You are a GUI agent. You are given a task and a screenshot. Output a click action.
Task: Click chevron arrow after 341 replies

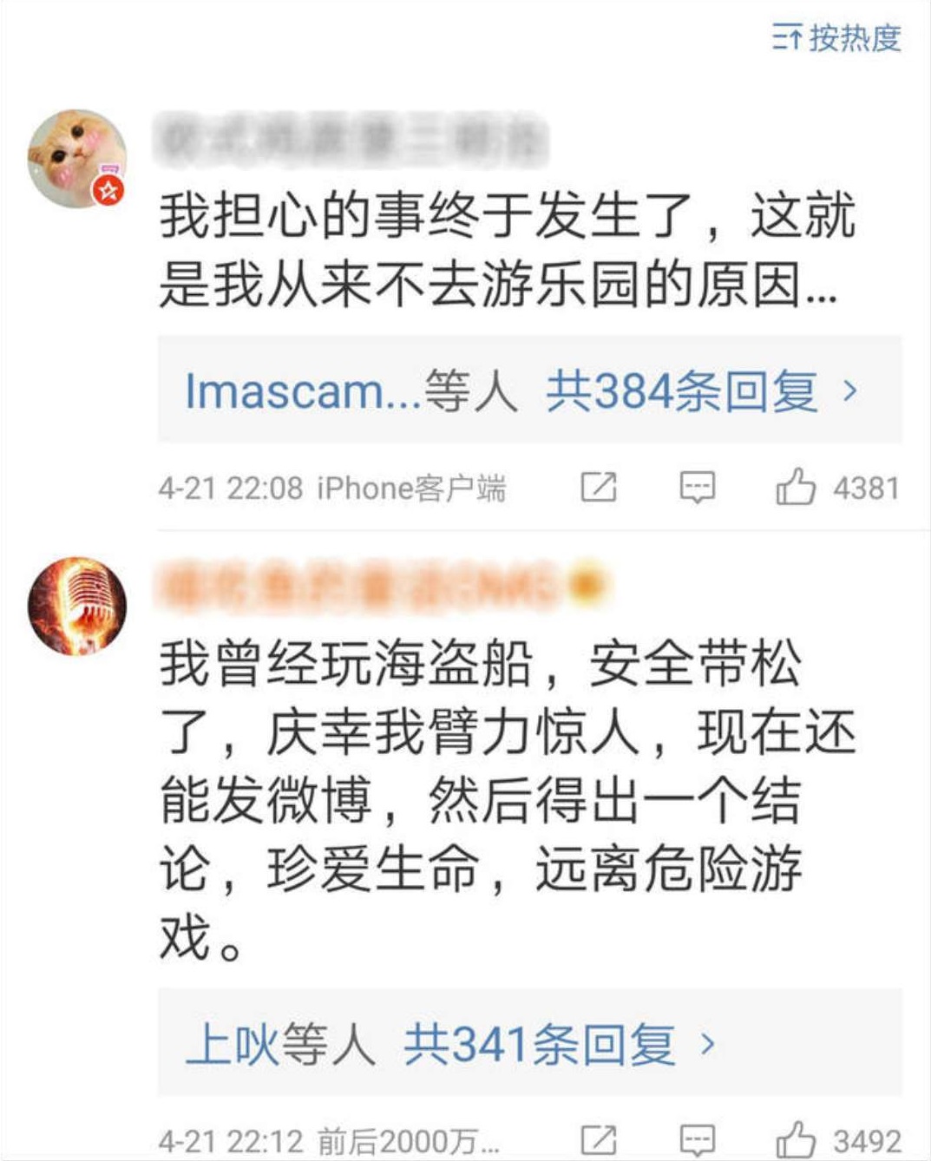coord(708,1044)
